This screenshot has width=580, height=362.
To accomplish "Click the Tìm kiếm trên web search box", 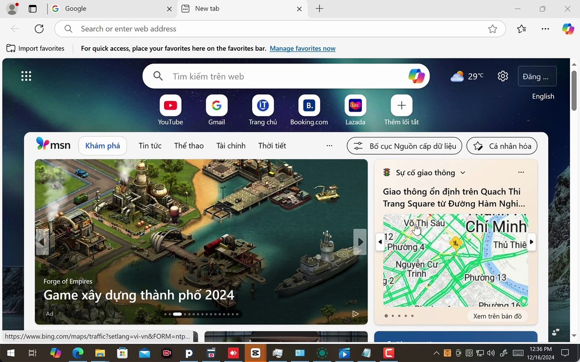I will (286, 76).
